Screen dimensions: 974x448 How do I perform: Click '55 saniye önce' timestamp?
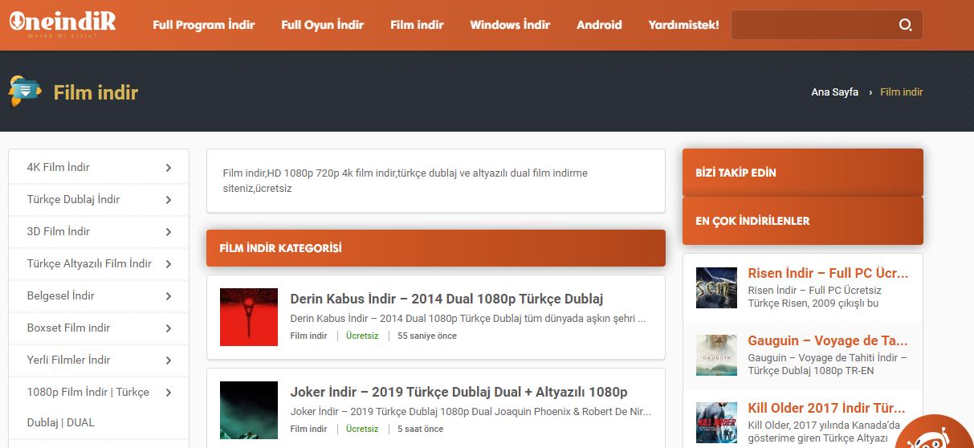(427, 336)
